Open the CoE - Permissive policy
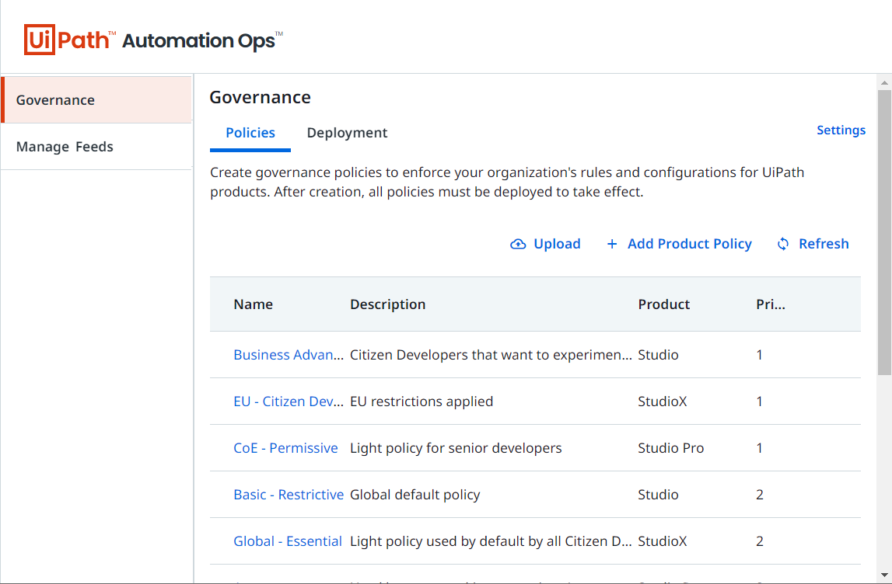The height and width of the screenshot is (584, 892). tap(285, 447)
